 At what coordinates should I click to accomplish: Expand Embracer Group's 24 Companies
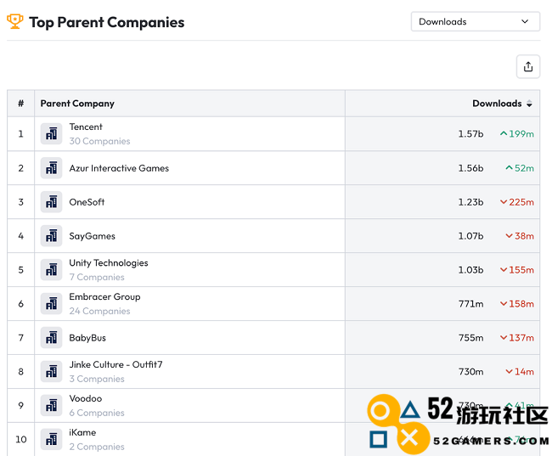click(x=99, y=312)
